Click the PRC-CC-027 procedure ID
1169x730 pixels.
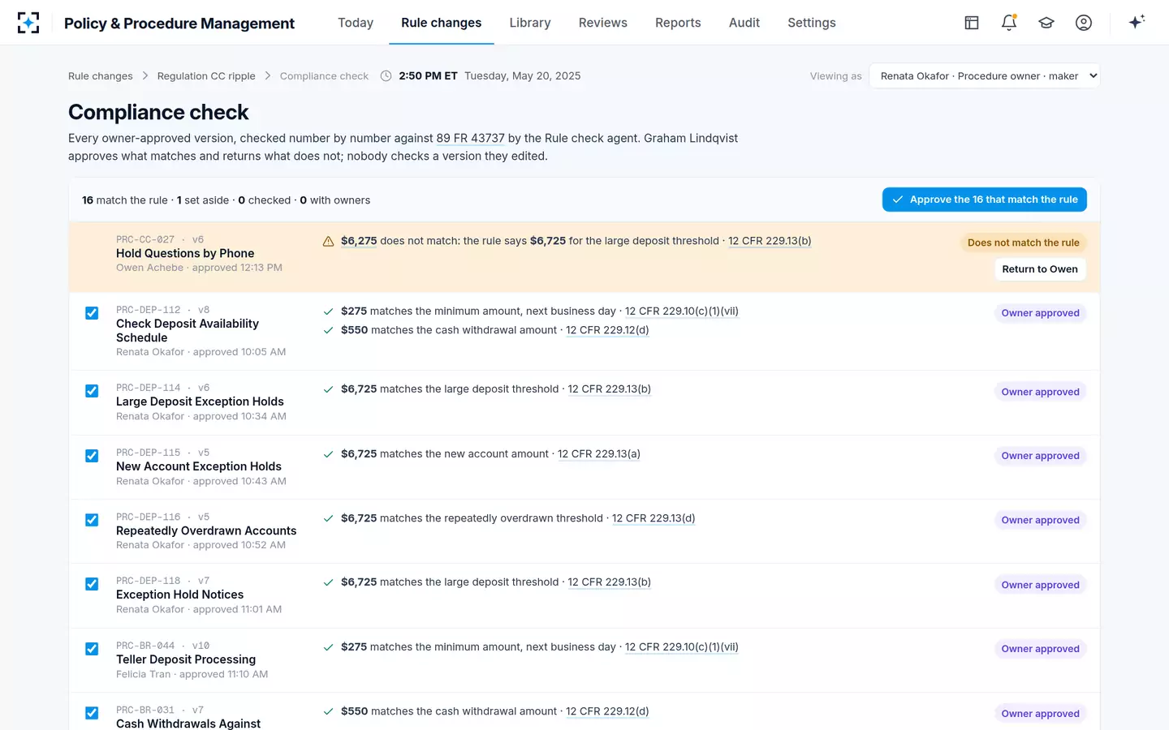[145, 239]
